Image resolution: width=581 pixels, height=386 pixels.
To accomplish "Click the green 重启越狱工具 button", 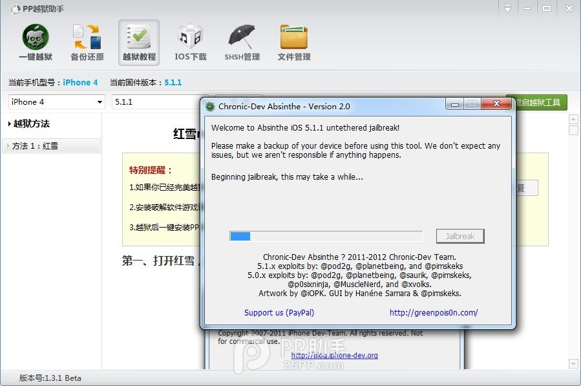I will click(540, 102).
